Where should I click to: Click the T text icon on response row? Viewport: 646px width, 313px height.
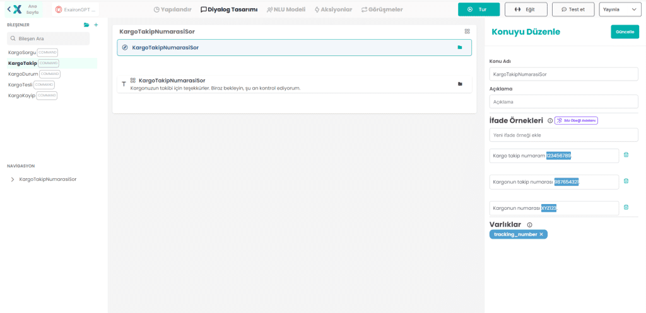(x=124, y=84)
